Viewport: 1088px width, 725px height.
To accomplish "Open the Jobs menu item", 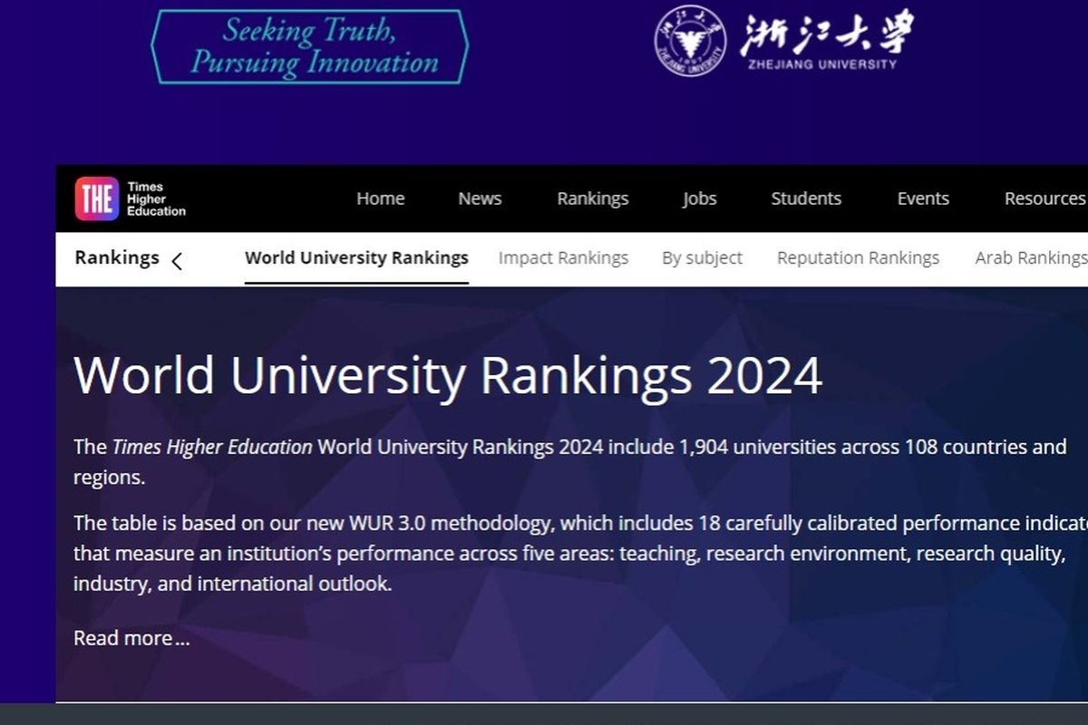I will [699, 198].
